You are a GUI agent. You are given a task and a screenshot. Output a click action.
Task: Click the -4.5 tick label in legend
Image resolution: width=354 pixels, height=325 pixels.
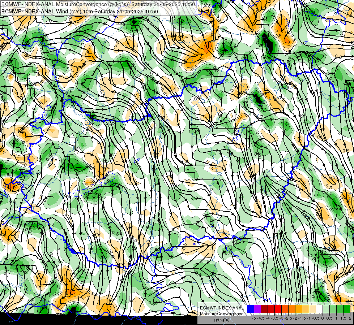tap(261, 318)
